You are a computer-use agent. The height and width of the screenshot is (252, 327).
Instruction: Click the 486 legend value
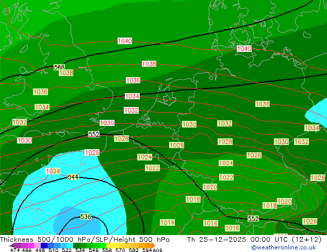27,250
